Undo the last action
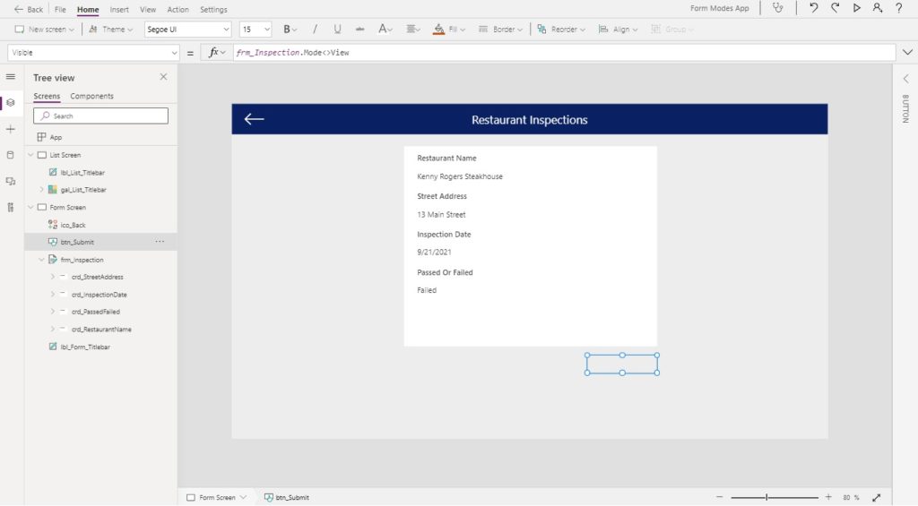This screenshot has width=918, height=506. tap(813, 8)
